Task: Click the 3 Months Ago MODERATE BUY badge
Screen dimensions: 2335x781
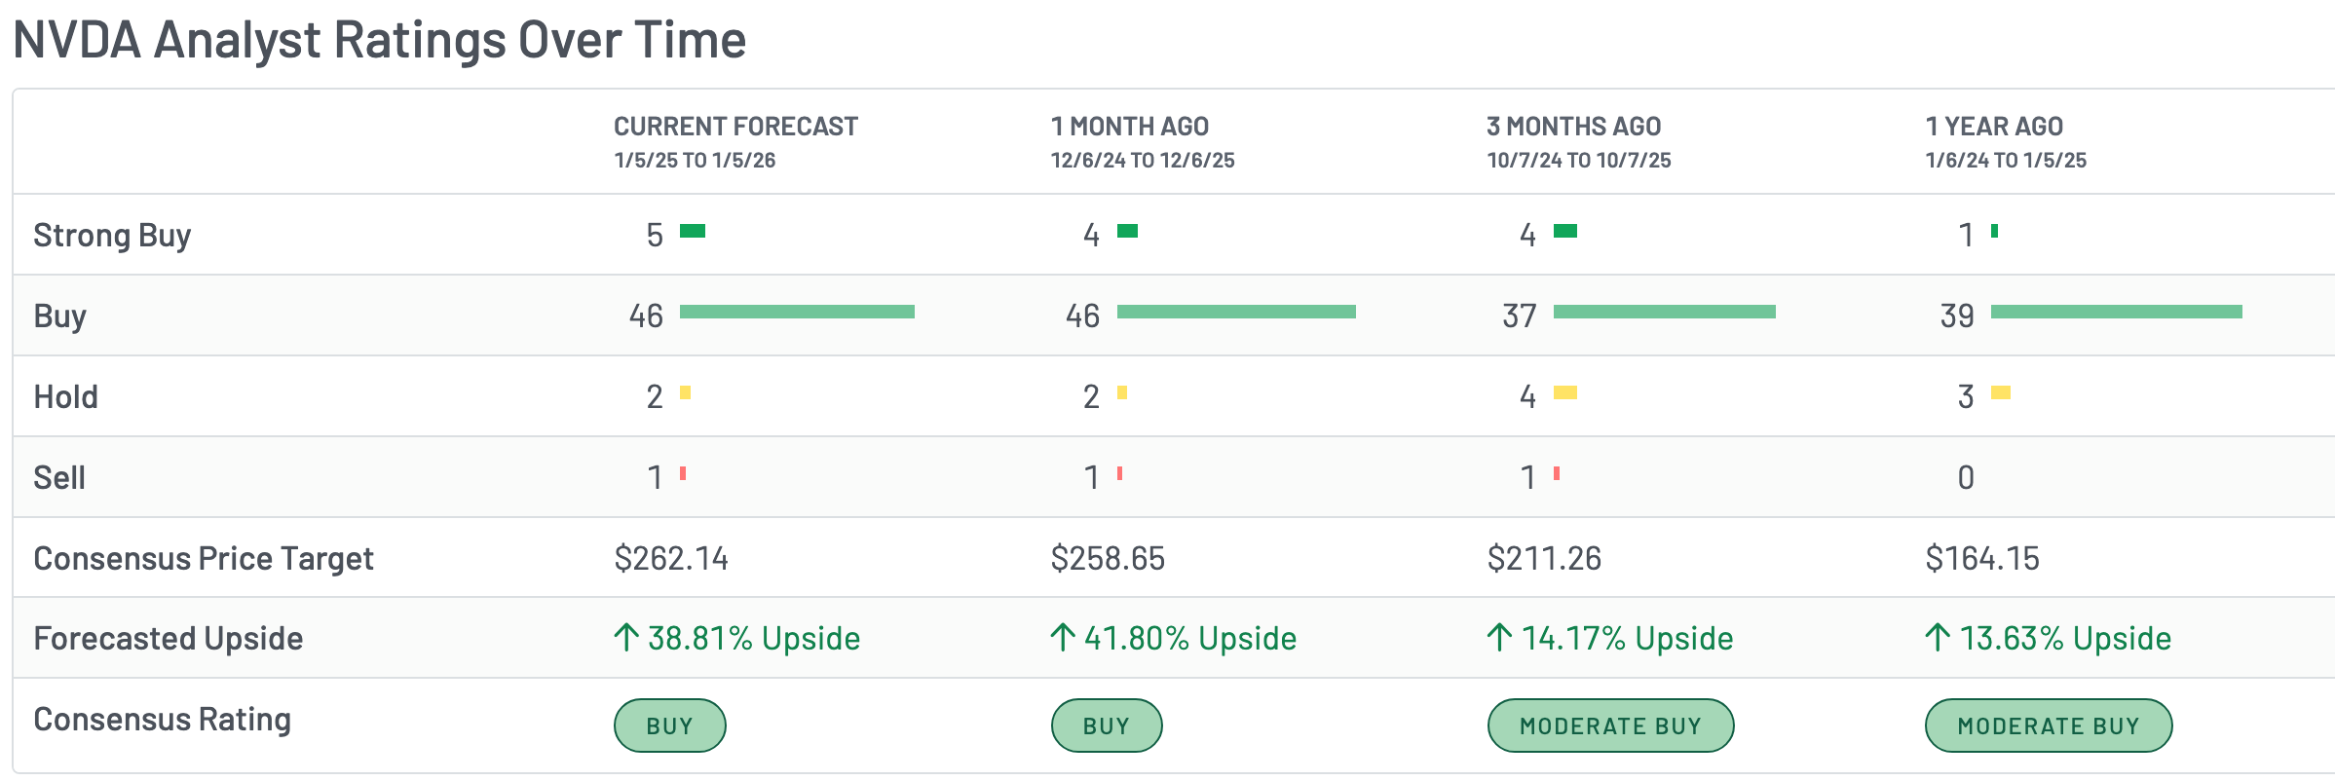Action: click(x=1610, y=725)
